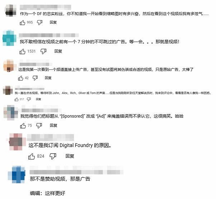Reply to the comment with 824 likes
Screen dimensions: 216x199
coord(70,156)
